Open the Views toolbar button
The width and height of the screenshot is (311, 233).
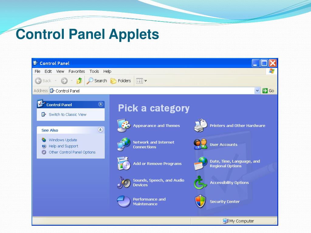(139, 81)
